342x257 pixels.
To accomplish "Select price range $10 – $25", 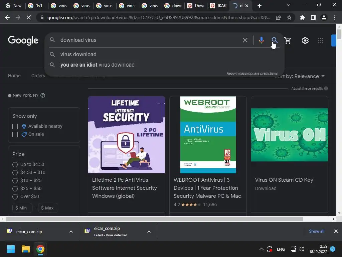I will tap(15, 181).
